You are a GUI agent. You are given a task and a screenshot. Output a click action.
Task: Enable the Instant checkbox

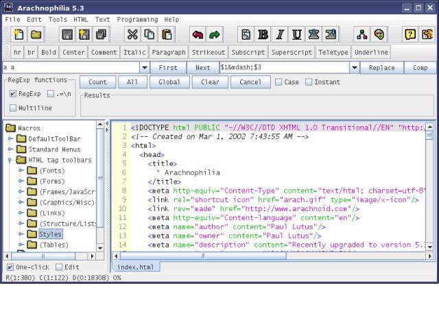coord(309,82)
